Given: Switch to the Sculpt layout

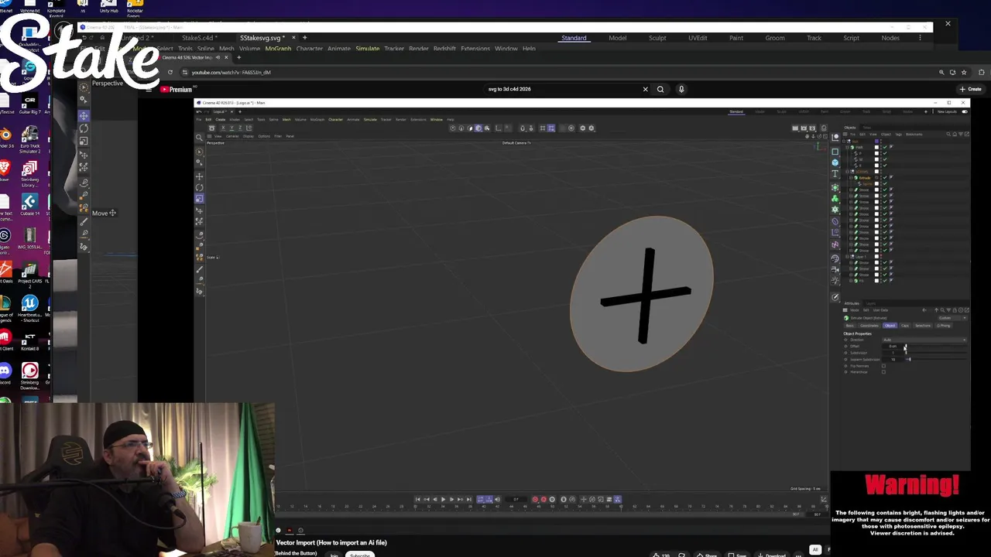Looking at the screenshot, I should click(x=657, y=38).
